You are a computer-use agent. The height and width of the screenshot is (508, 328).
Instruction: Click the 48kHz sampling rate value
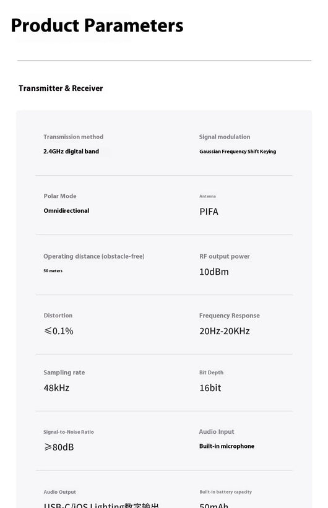point(56,388)
